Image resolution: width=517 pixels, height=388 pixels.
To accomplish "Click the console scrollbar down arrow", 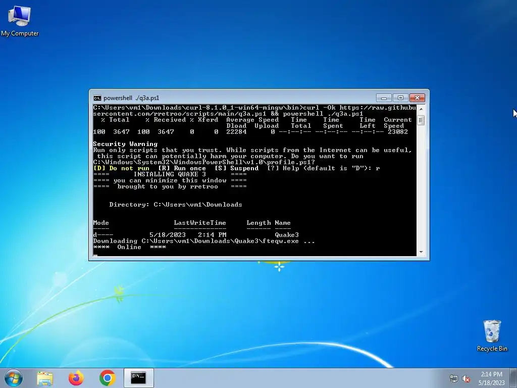I will (x=421, y=252).
